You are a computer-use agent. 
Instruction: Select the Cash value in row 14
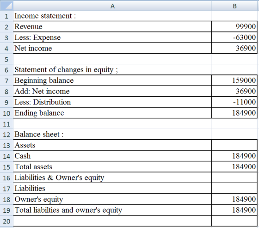(x=234, y=156)
